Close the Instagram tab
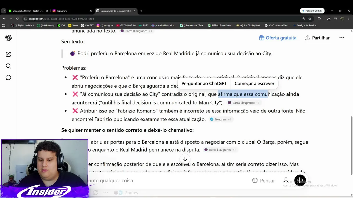This screenshot has height=198, width=353. point(91,11)
